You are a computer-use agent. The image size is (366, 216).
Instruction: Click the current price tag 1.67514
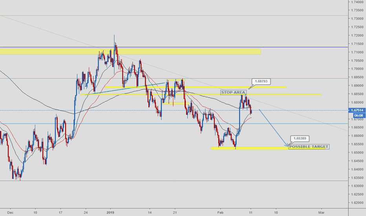point(357,110)
